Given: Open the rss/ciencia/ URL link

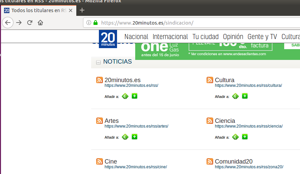Looking at the screenshot, I should [249, 126].
